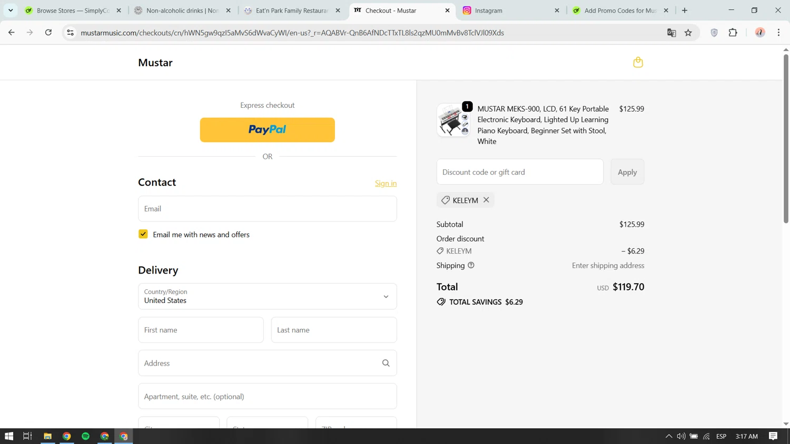Open the Wi-Fi network tray icon
This screenshot has height=444, width=790.
[x=706, y=436]
